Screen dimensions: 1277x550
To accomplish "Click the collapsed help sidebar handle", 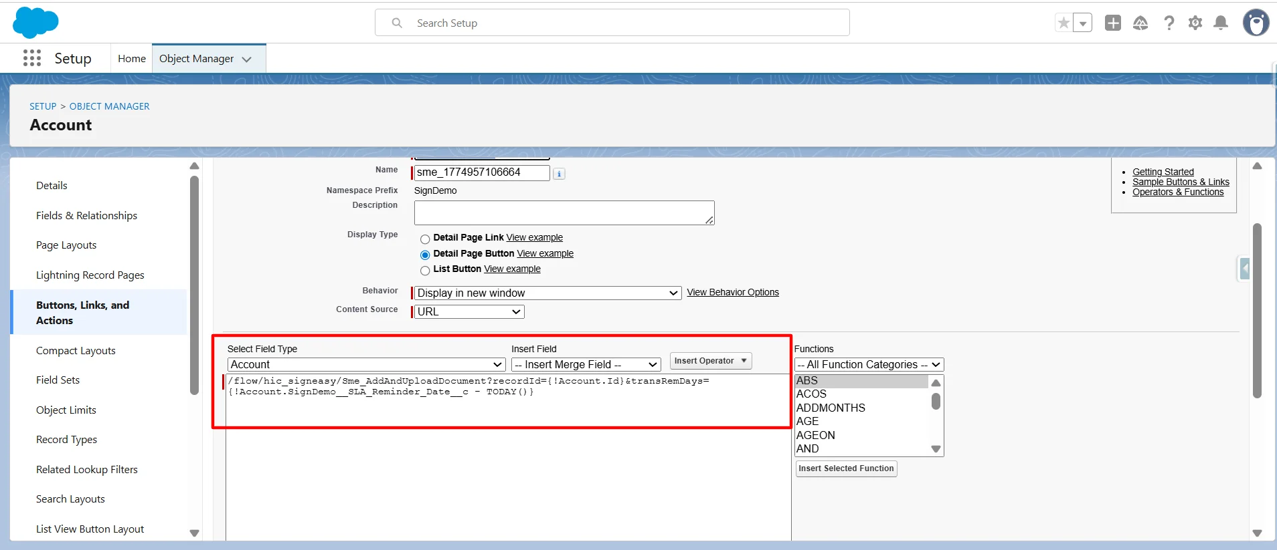I will (x=1244, y=268).
